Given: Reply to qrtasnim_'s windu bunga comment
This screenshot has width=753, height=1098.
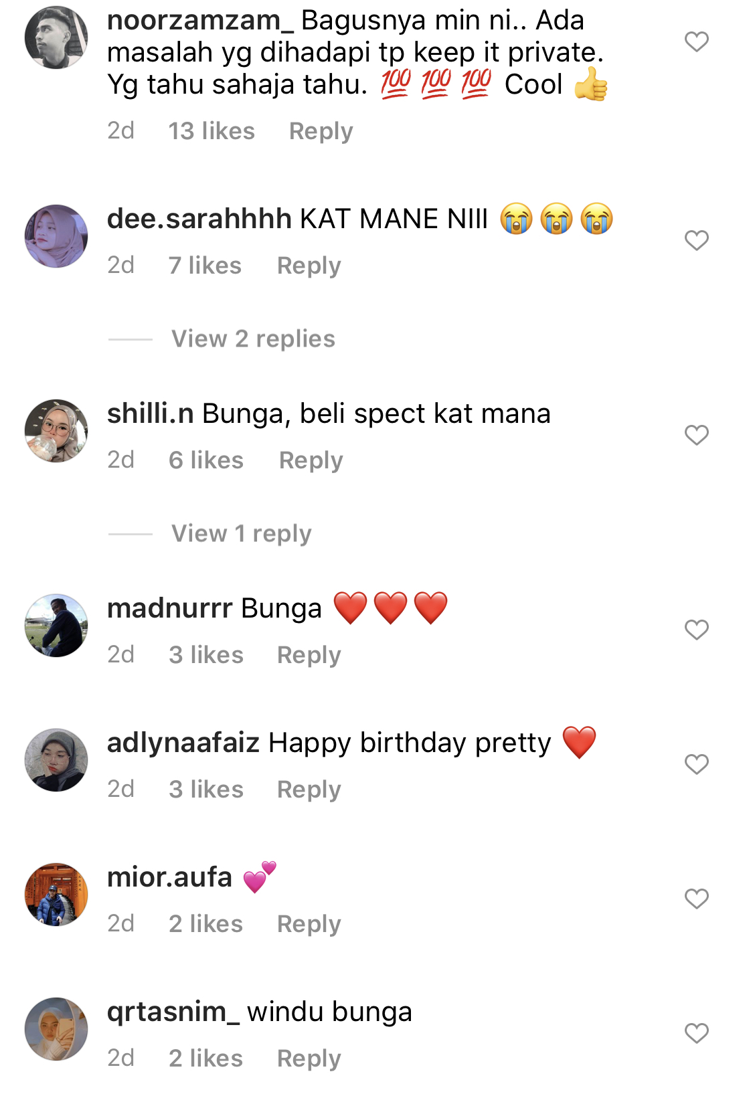Looking at the screenshot, I should (x=309, y=1059).
